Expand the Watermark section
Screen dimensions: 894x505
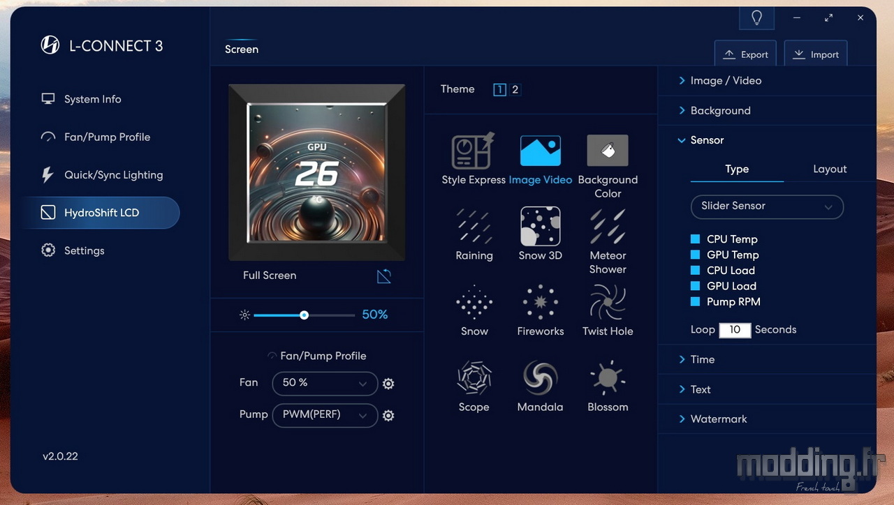tap(767, 419)
